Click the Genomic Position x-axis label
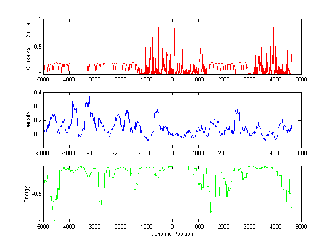Viewport: 333px width, 249px height. (x=172, y=234)
